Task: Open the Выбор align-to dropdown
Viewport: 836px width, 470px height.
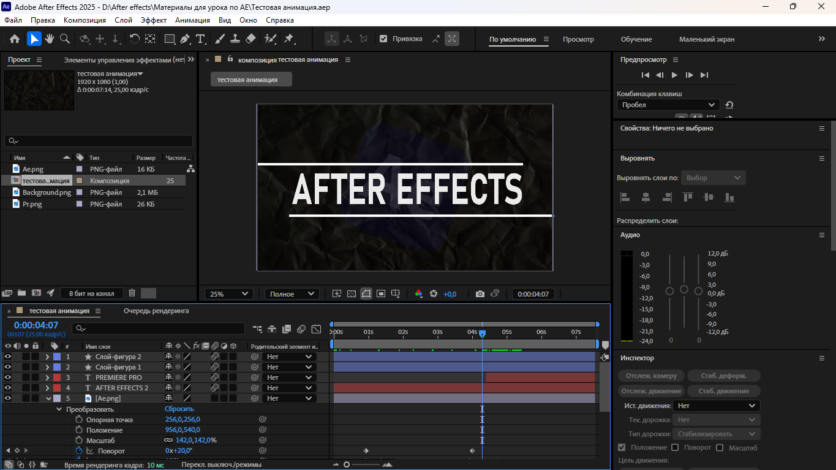Action: pos(714,178)
